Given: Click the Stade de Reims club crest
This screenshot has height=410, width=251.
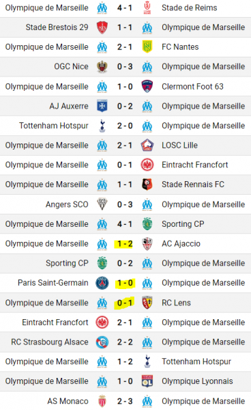Looking at the screenshot, I should (x=147, y=8).
